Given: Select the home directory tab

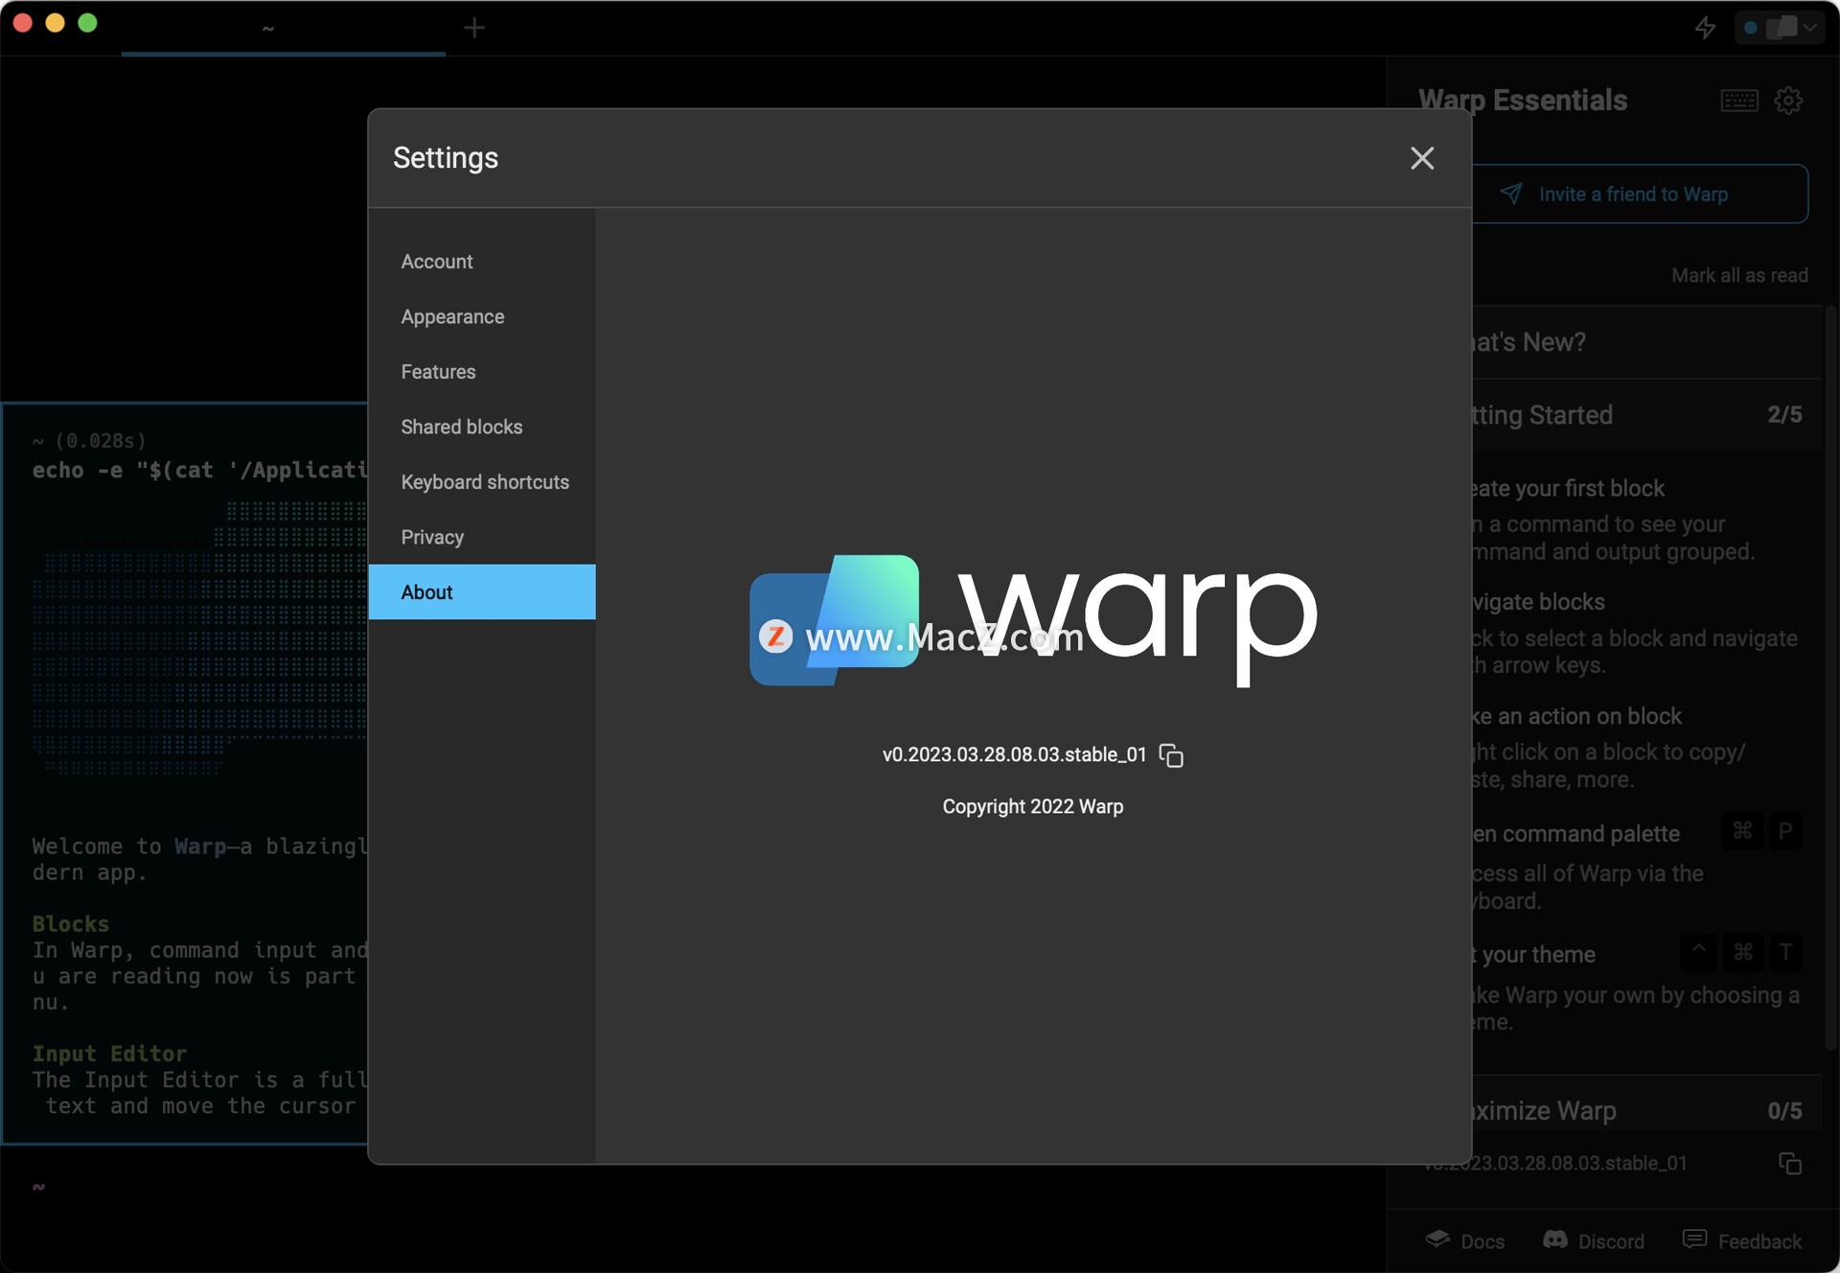Looking at the screenshot, I should pyautogui.click(x=283, y=29).
